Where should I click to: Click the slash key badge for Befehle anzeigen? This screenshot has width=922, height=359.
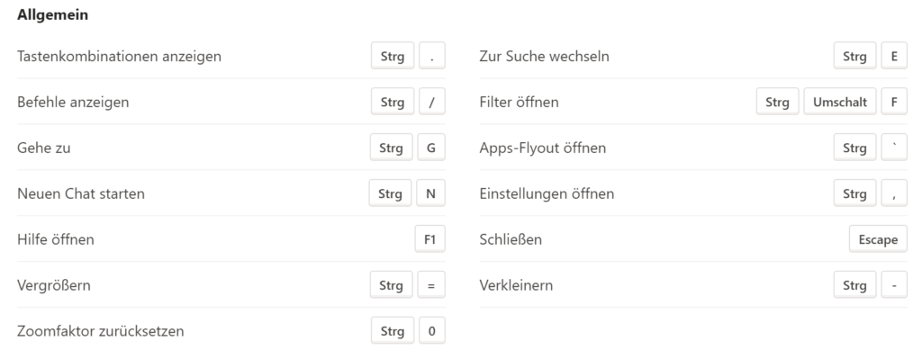pyautogui.click(x=431, y=102)
